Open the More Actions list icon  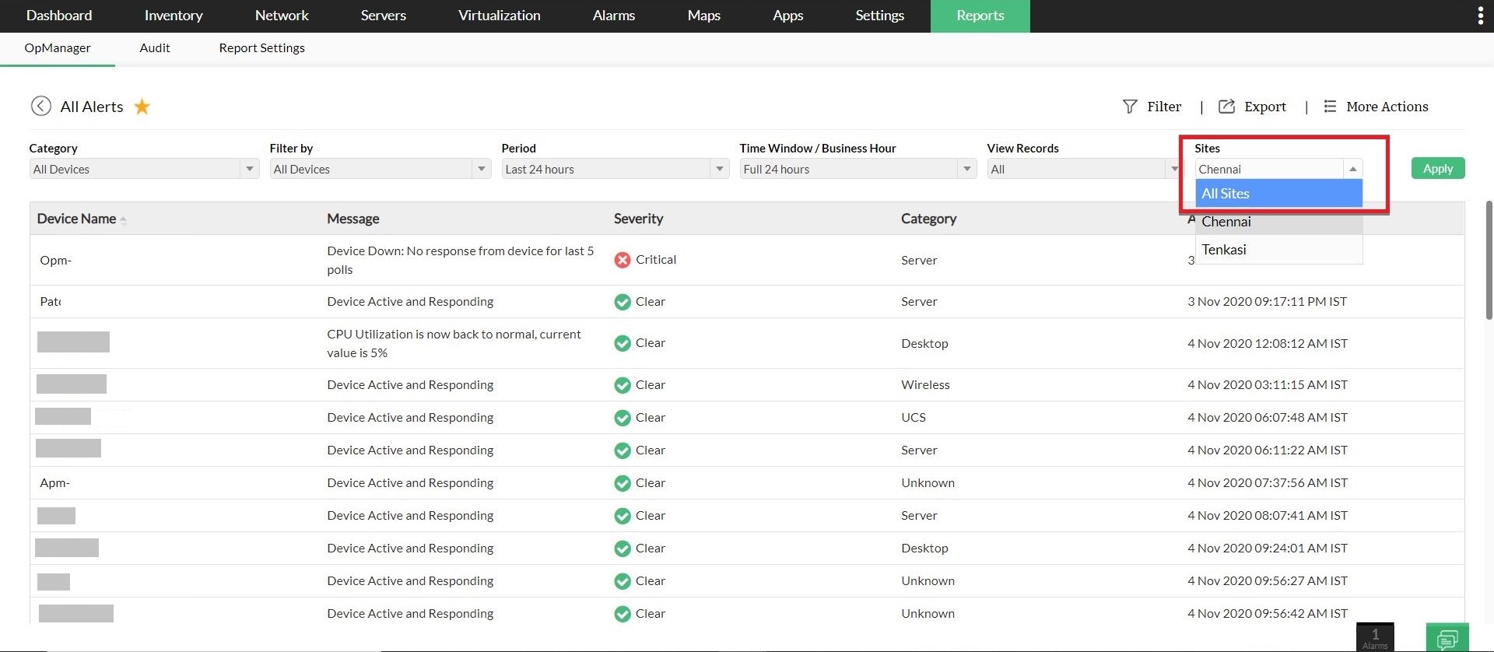click(x=1330, y=107)
